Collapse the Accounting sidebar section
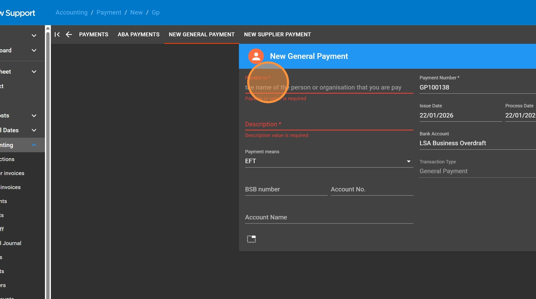Viewport: 536px width, 299px height. point(34,145)
